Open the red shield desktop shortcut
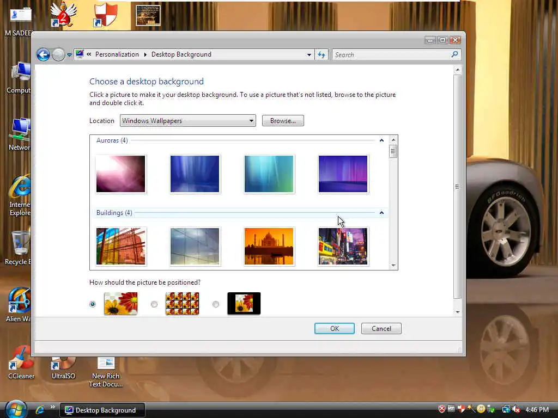 (x=106, y=15)
